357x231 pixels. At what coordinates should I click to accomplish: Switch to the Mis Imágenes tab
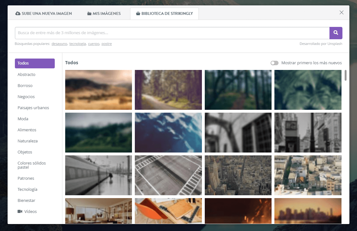[x=104, y=13]
